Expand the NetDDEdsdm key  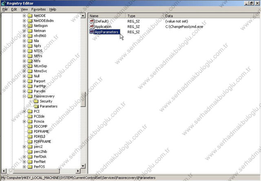click(24, 21)
